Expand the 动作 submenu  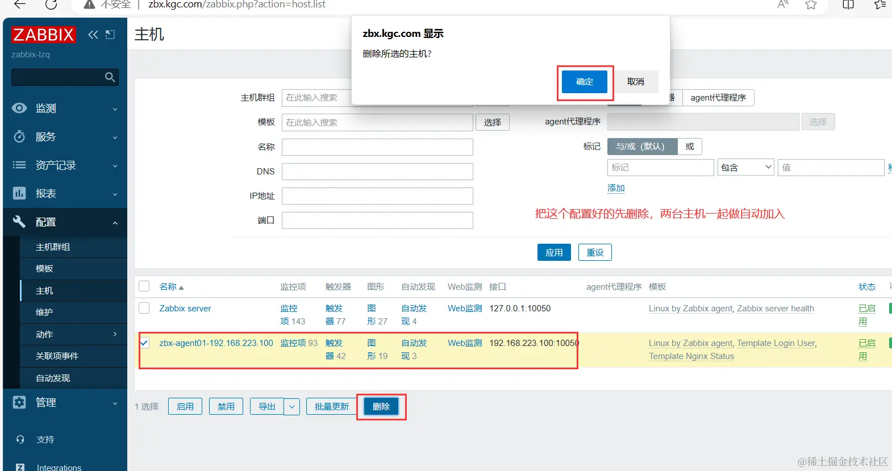pos(115,334)
